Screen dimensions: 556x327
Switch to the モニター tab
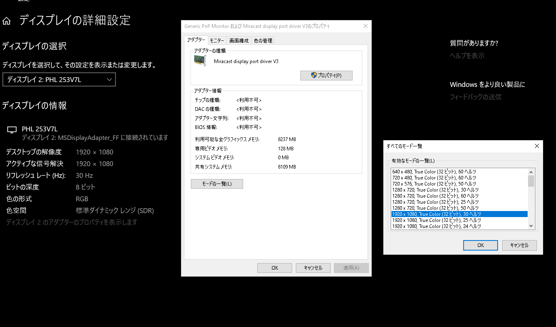(217, 40)
